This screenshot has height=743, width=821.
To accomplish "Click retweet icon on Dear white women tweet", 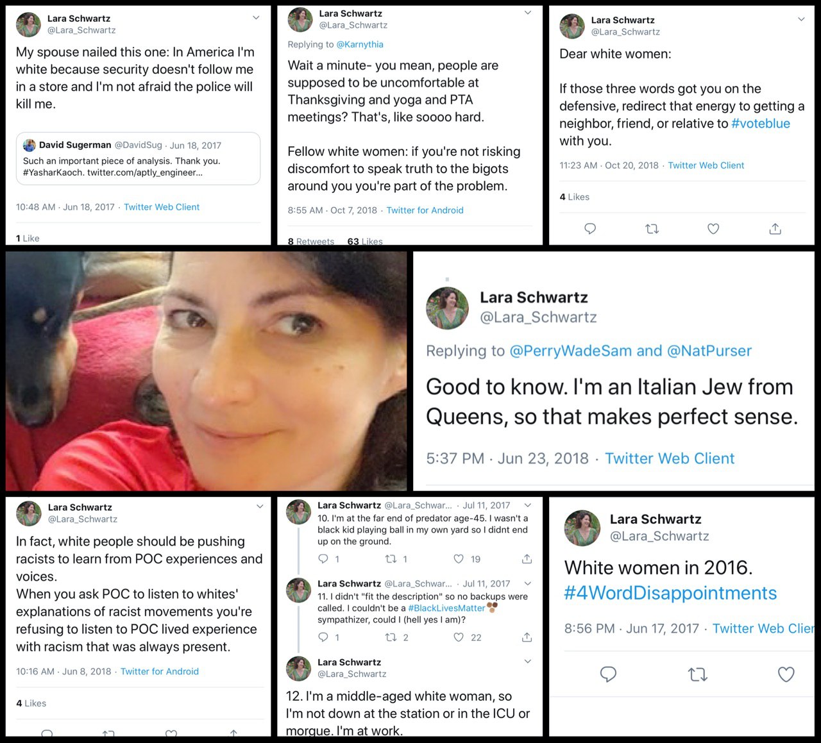I will point(652,228).
